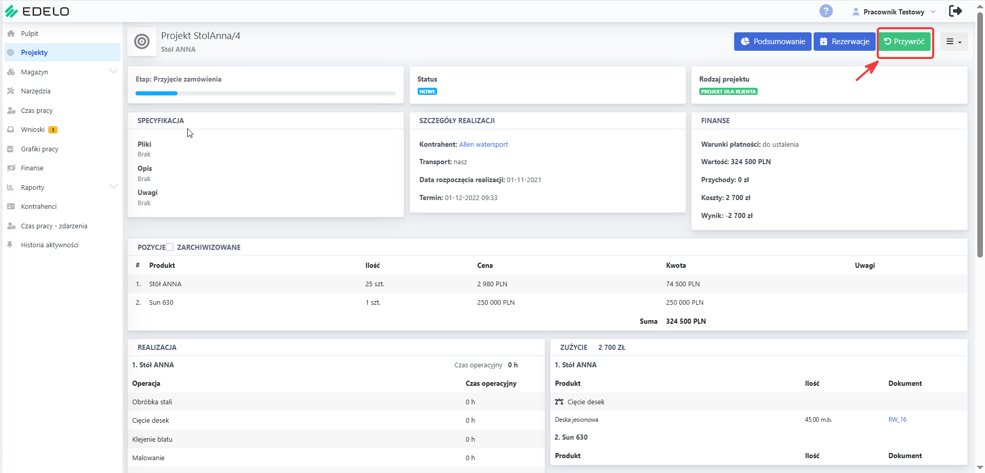This screenshot has width=985, height=473.
Task: Click the logout icon in top bar
Action: click(956, 11)
